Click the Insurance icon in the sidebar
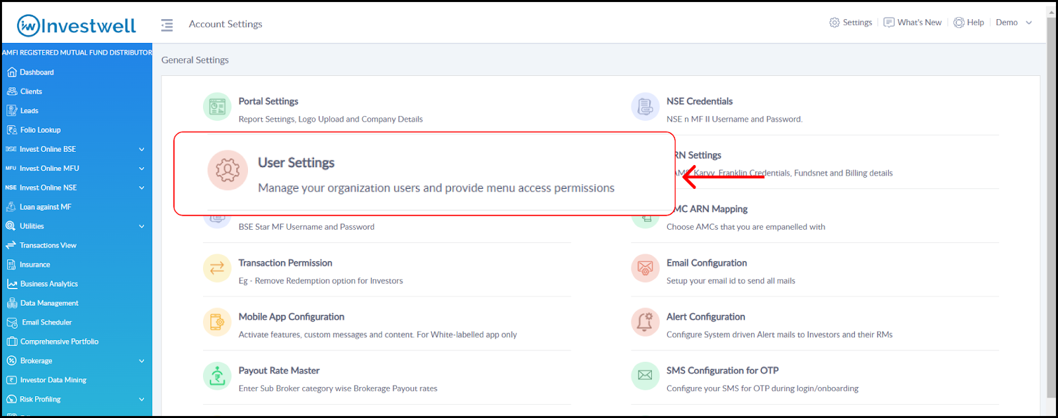 click(x=11, y=264)
